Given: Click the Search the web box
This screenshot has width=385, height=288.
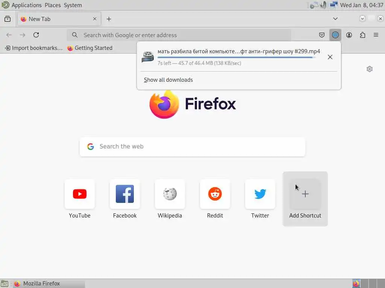Looking at the screenshot, I should 192,147.
